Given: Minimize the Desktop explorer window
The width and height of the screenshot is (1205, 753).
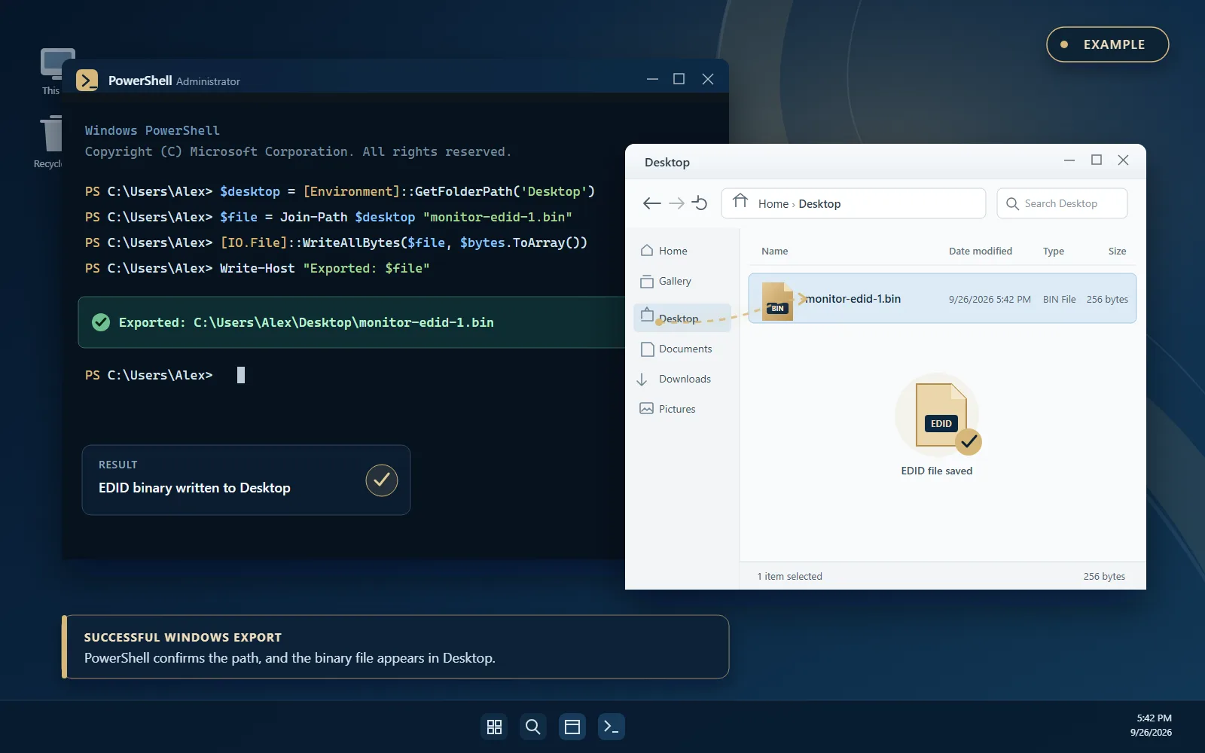Looking at the screenshot, I should coord(1069,160).
